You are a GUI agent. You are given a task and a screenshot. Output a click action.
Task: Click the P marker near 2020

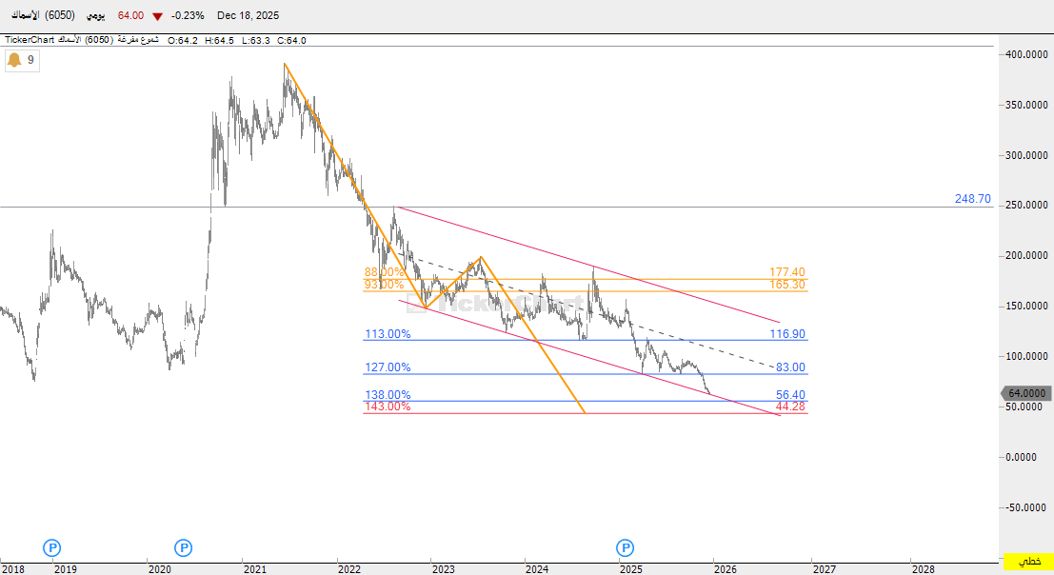click(183, 547)
